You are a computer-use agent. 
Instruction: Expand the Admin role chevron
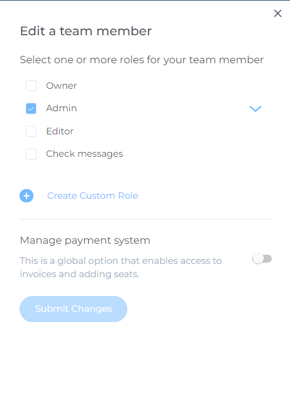coord(255,108)
